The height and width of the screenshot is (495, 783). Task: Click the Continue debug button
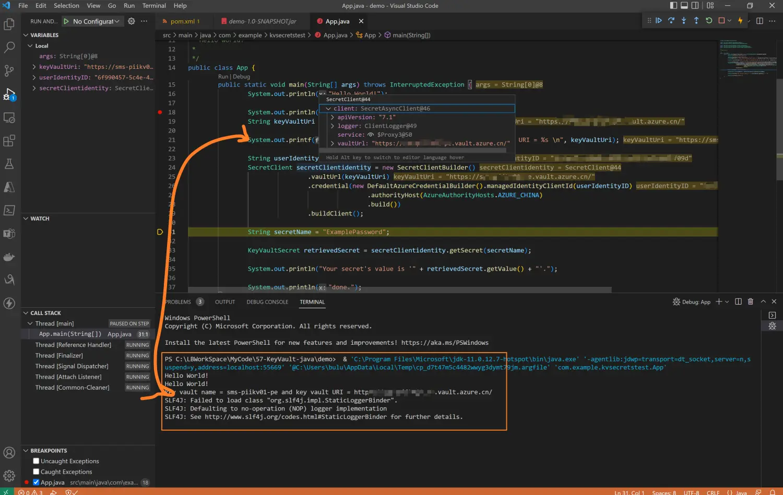pos(659,21)
